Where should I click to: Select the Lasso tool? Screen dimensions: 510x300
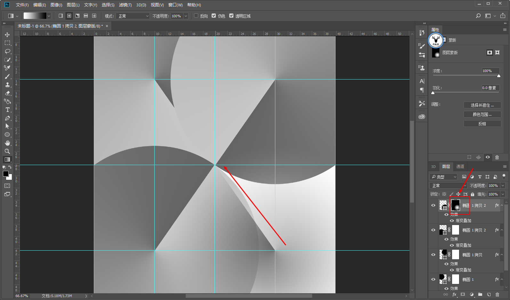coord(7,51)
